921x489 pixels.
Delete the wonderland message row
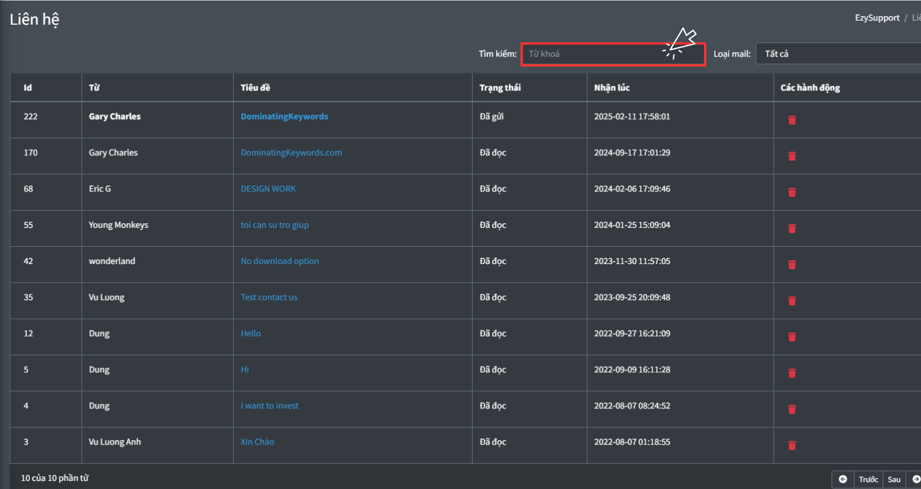(x=792, y=265)
